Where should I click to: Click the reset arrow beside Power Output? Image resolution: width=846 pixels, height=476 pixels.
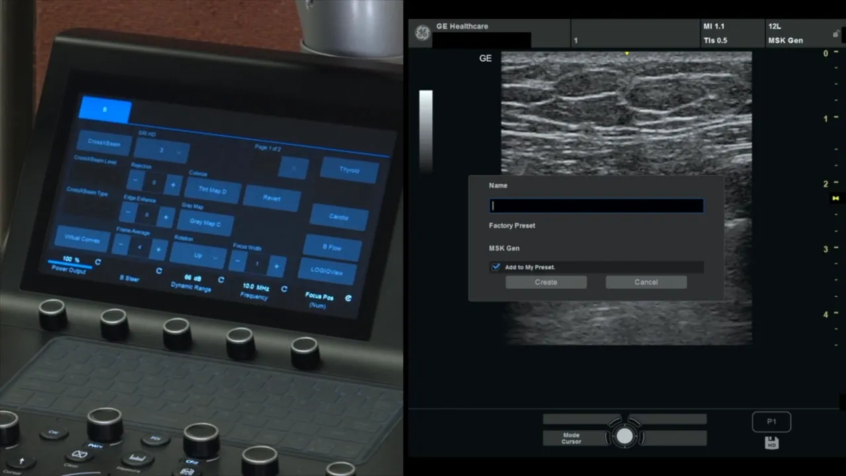[x=97, y=263]
